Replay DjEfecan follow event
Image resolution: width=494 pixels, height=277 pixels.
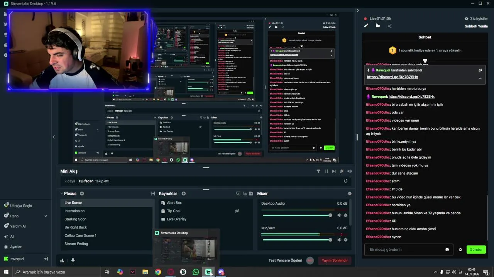[x=345, y=181]
